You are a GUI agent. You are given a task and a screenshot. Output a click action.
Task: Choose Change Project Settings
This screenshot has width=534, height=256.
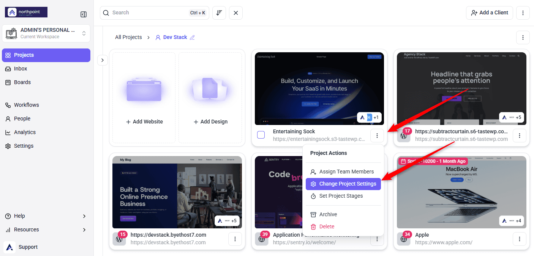tap(343, 184)
